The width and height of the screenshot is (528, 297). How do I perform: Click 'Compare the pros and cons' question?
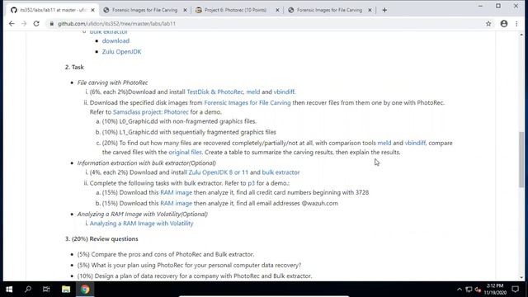(166, 254)
